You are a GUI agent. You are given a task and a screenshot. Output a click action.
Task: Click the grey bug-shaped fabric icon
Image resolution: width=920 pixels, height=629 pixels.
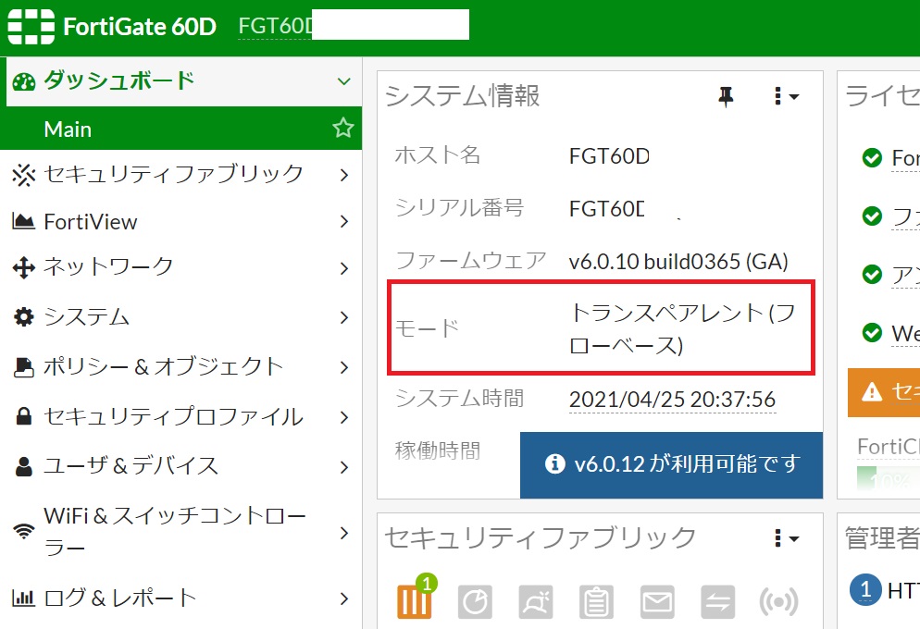536,601
